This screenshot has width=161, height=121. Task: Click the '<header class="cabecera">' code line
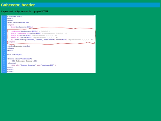pyautogui.click(x=20, y=59)
